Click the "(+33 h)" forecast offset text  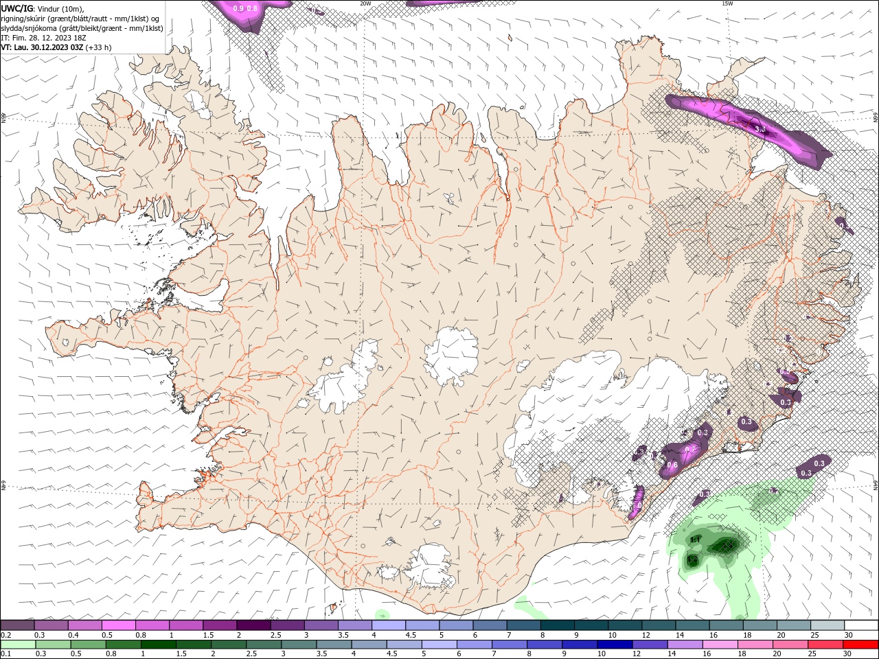click(x=99, y=47)
